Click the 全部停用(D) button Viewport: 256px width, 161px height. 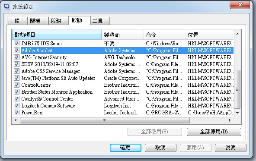pyautogui.click(x=214, y=132)
